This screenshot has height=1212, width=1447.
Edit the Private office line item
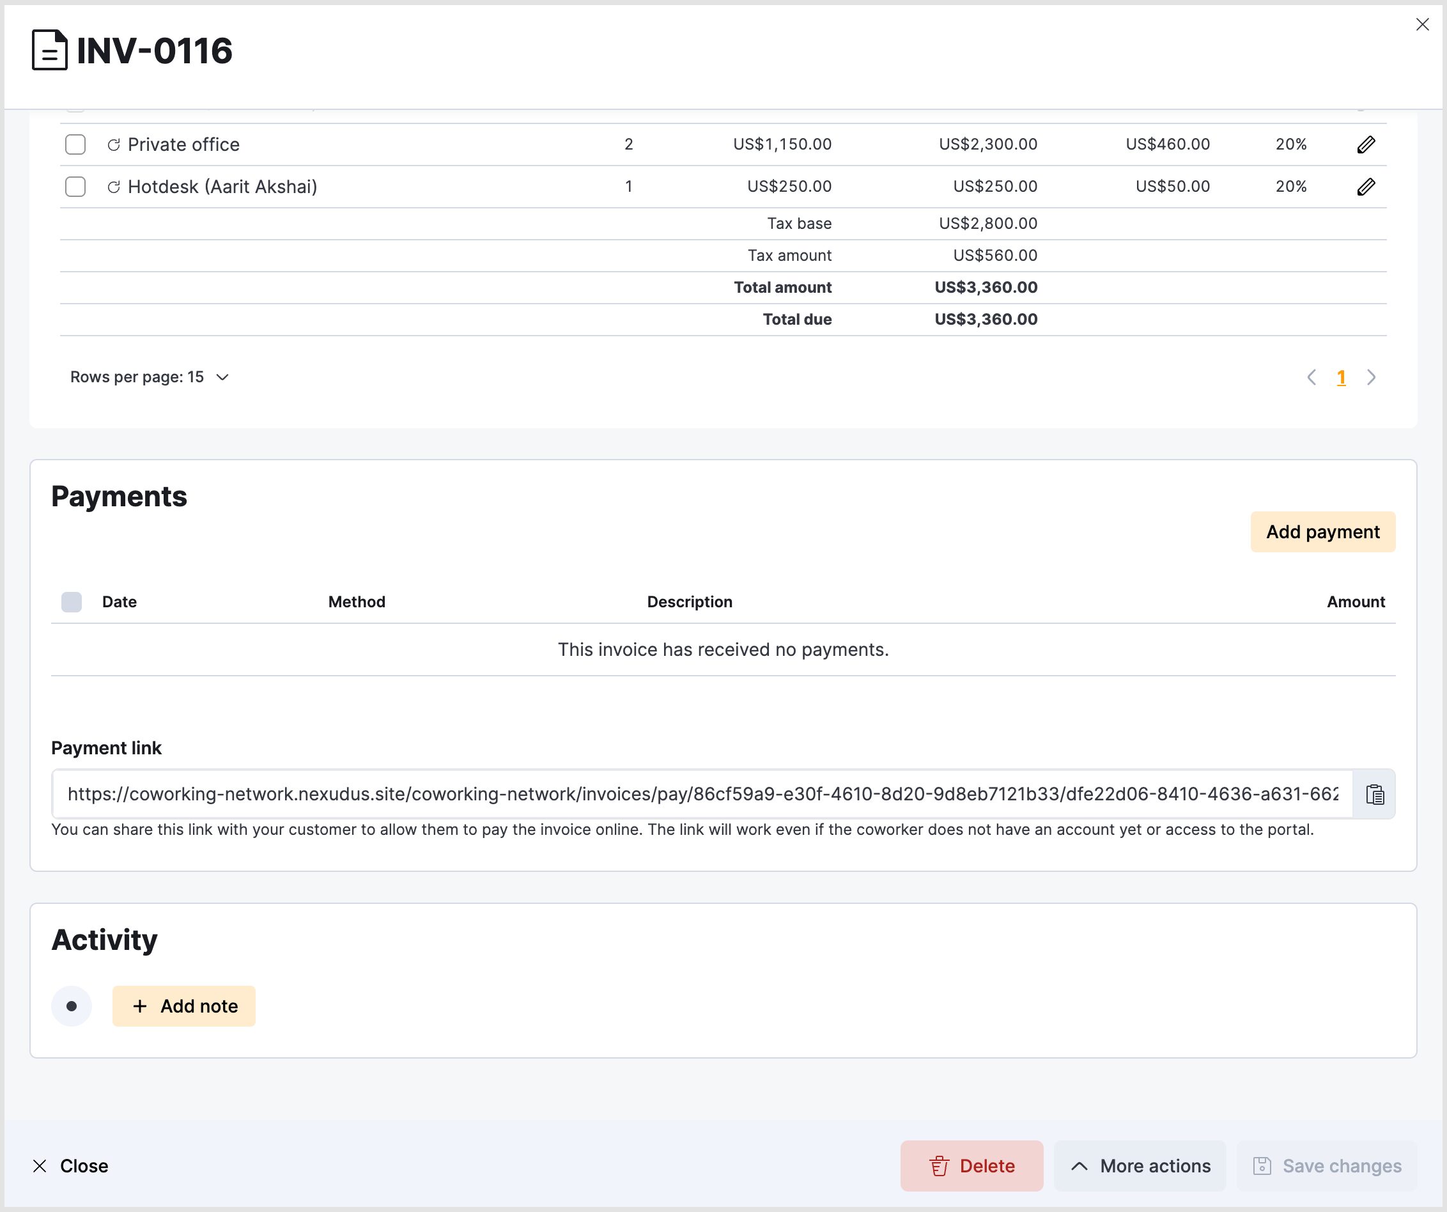pyautogui.click(x=1366, y=144)
